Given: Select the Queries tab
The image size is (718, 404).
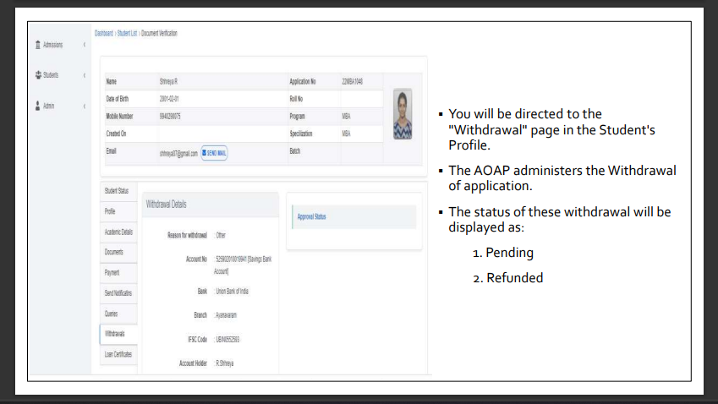Looking at the screenshot, I should click(x=112, y=313).
